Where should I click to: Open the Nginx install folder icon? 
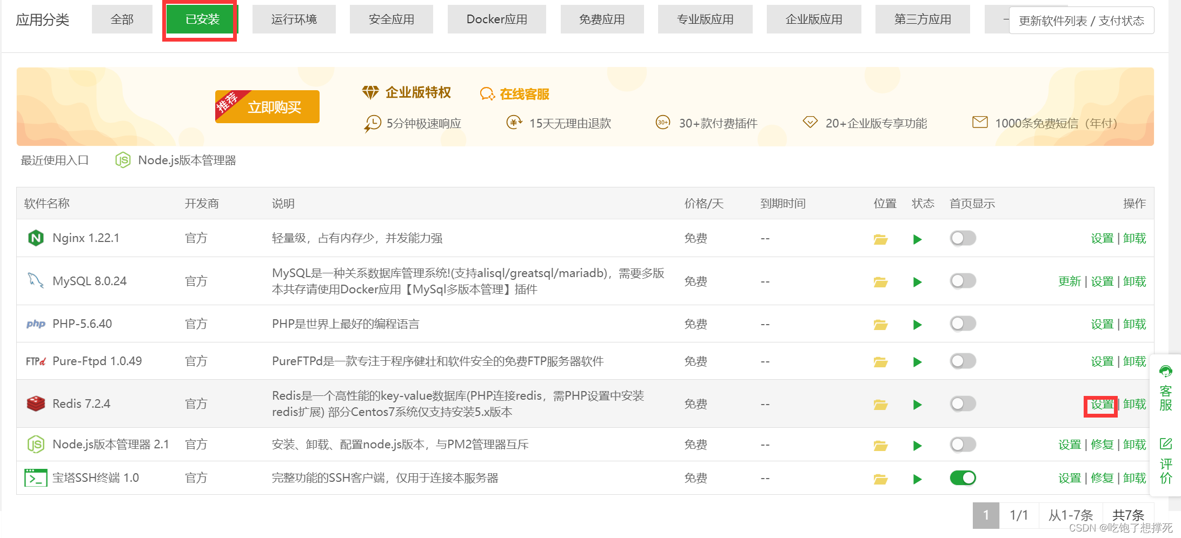[x=880, y=239]
